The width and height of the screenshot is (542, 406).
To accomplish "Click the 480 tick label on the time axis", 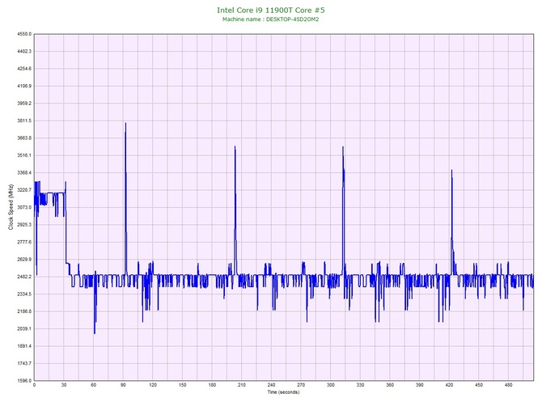I will click(509, 385).
